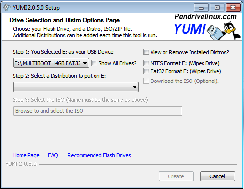Screen dimensions: 244x189
Task: Open the Home Page link
Action: coord(26,155)
